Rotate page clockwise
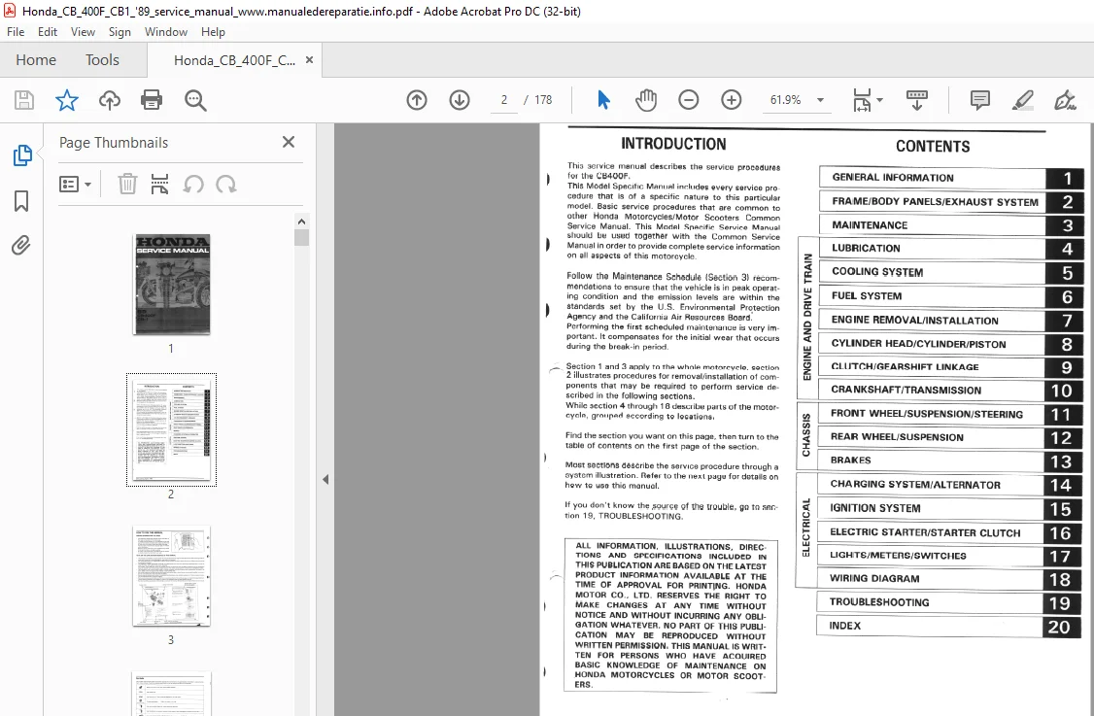 coord(226,185)
